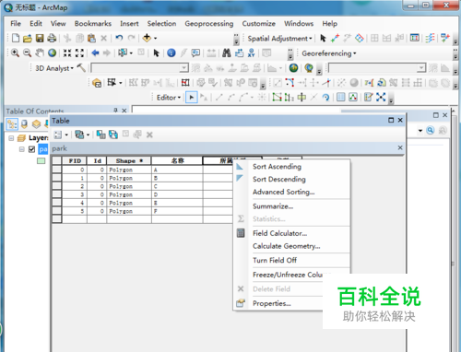This screenshot has width=461, height=352.
Task: Open Properties from field context menu
Action: (272, 303)
